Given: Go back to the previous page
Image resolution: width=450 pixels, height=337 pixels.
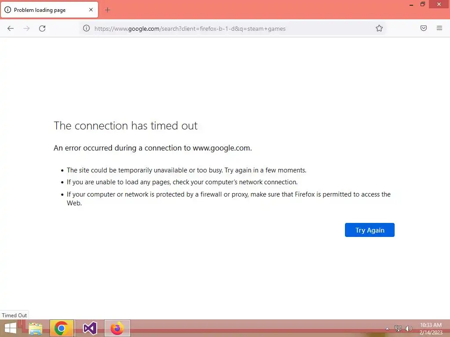Looking at the screenshot, I should 11,29.
